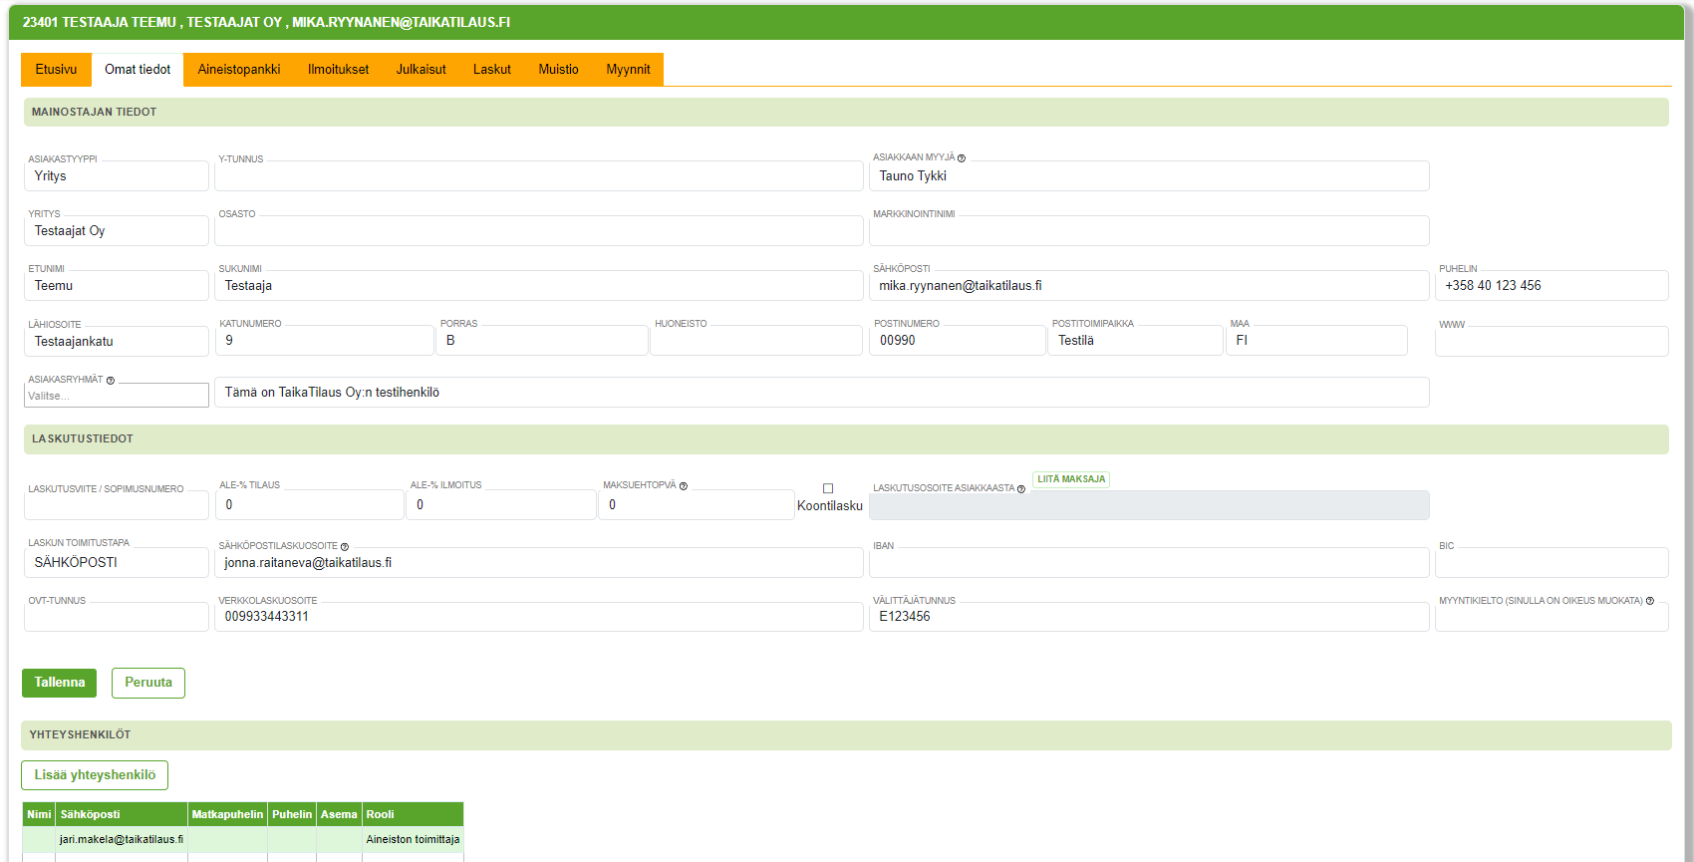Click the empty WWW field

coord(1552,342)
